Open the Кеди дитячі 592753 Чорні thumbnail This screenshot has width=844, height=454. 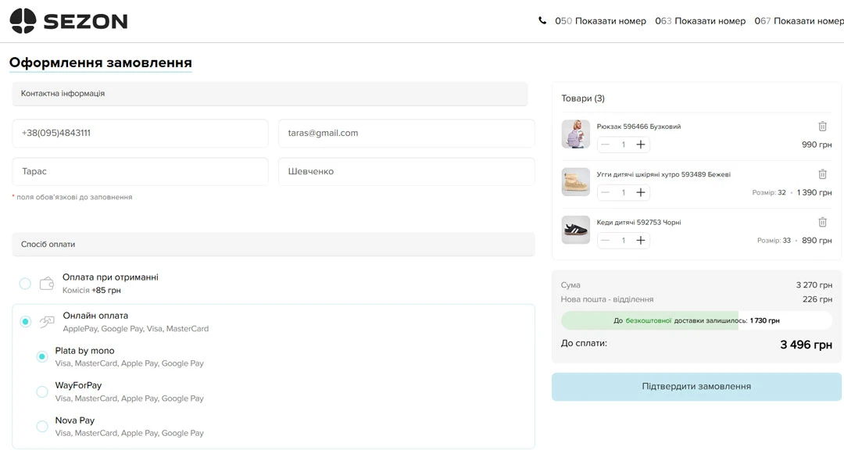coord(575,230)
